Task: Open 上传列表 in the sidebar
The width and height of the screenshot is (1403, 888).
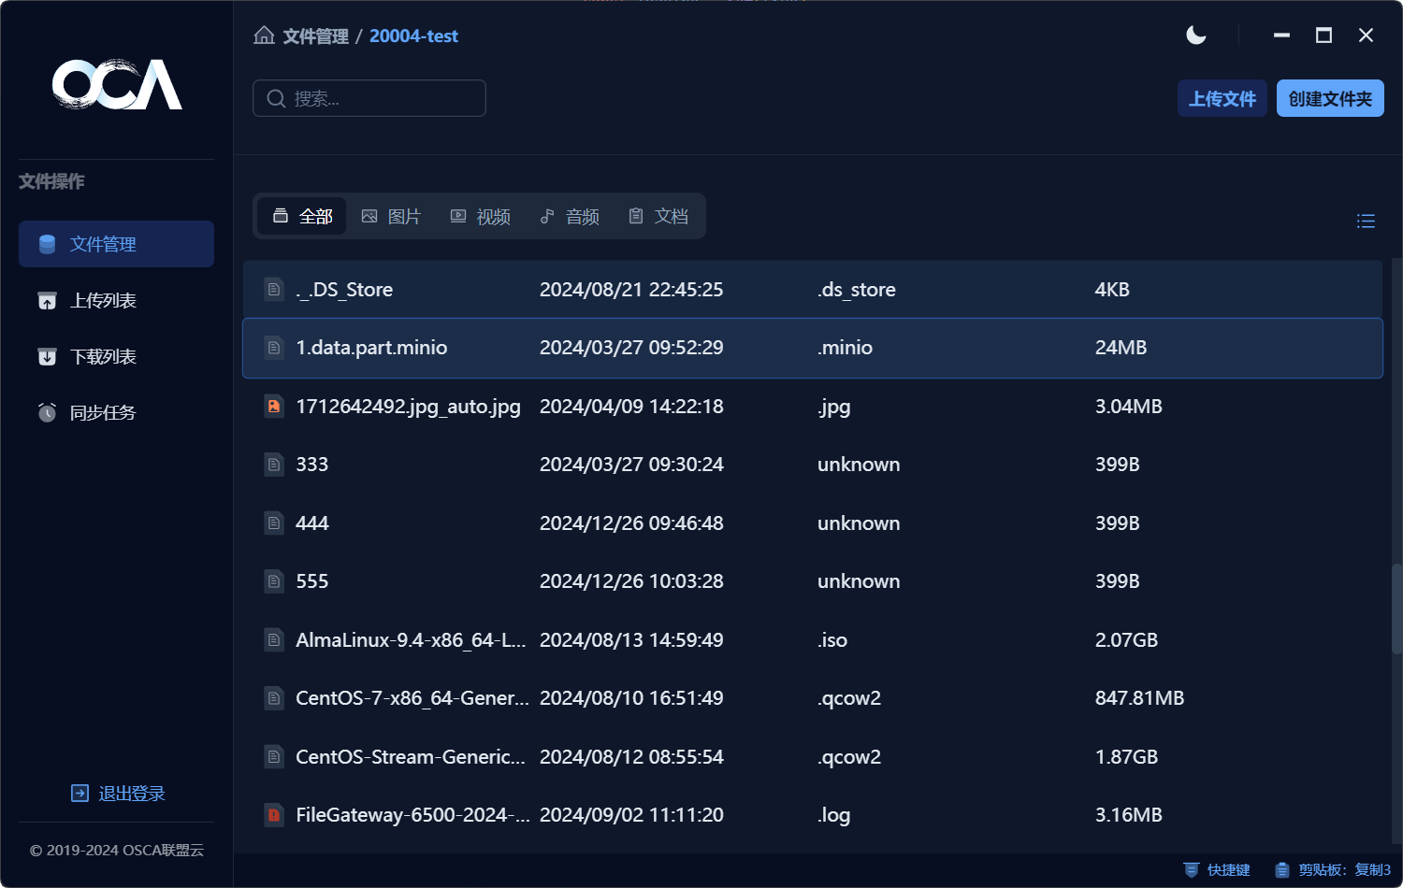Action: [103, 300]
